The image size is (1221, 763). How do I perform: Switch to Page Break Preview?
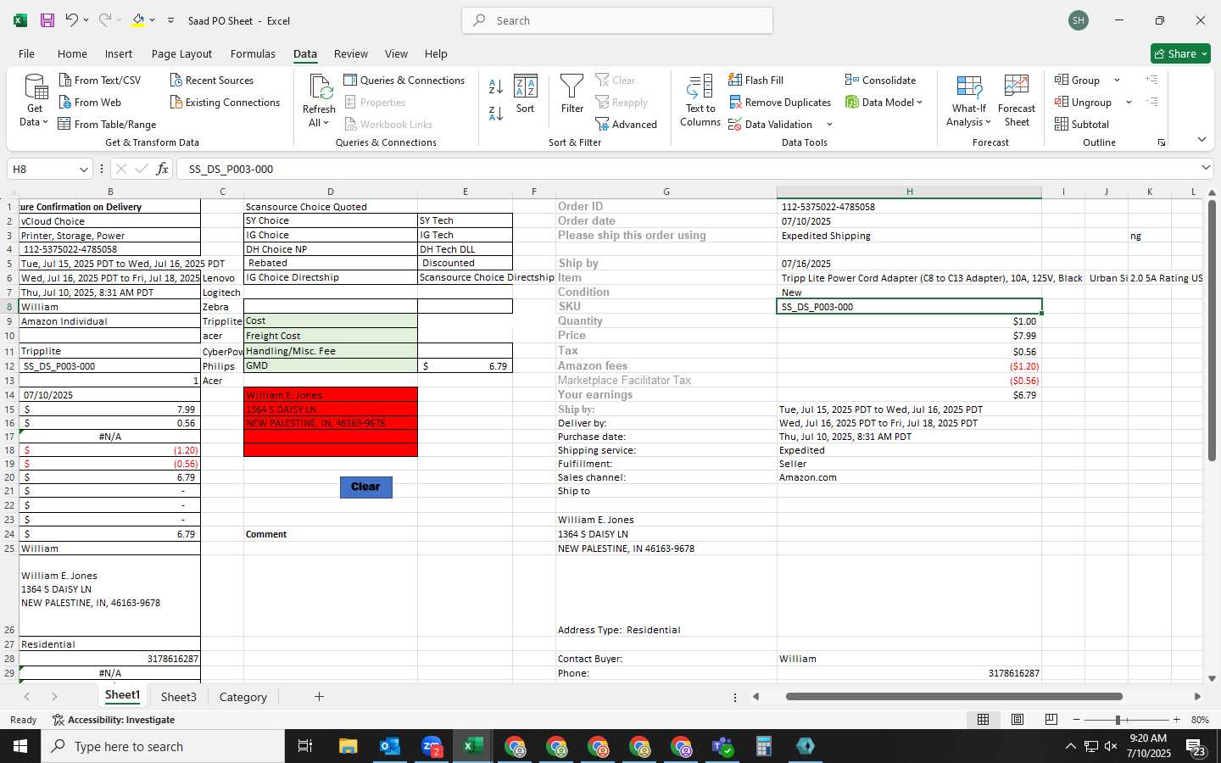click(1051, 719)
